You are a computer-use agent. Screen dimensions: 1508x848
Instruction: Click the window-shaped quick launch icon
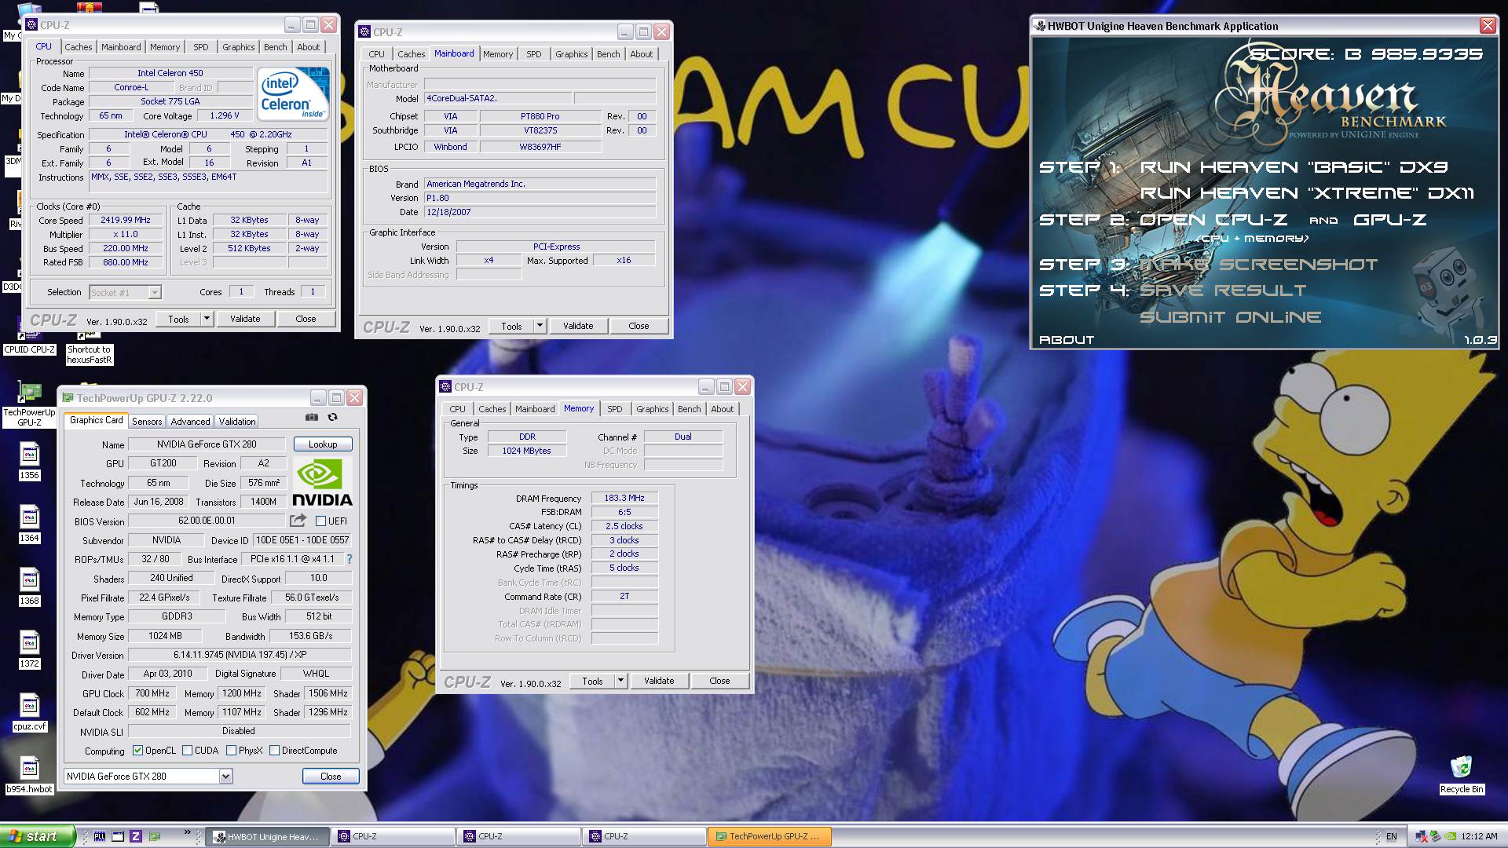coord(118,836)
